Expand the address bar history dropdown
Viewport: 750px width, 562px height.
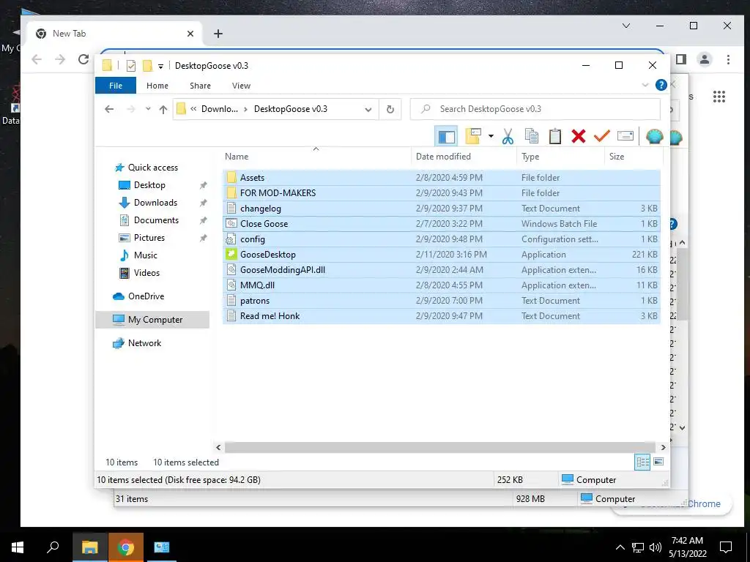click(368, 110)
